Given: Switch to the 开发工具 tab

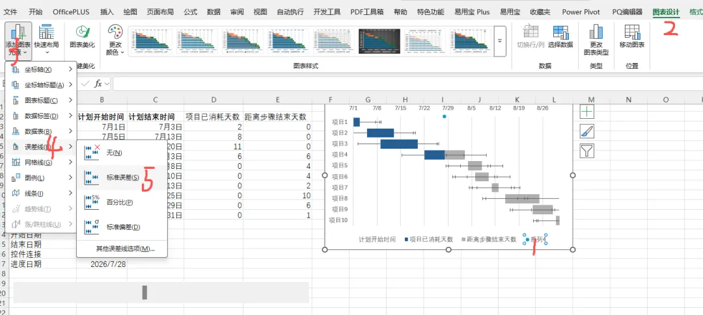Looking at the screenshot, I should (327, 12).
